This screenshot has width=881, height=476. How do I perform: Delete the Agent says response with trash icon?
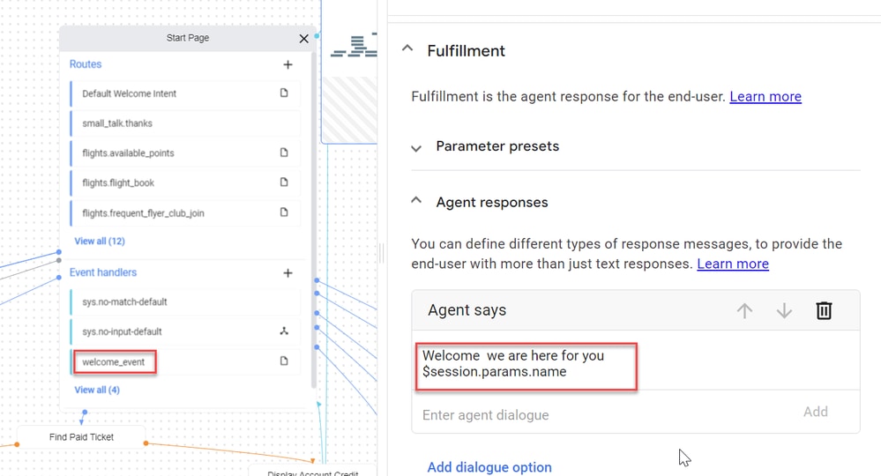coord(824,310)
